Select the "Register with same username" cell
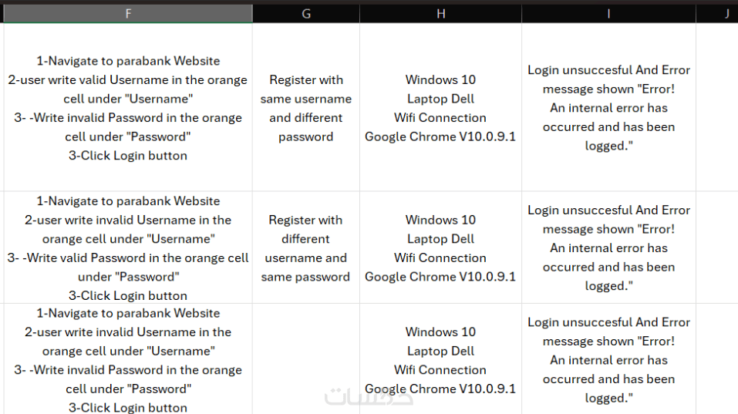738x414 pixels. pyautogui.click(x=306, y=108)
